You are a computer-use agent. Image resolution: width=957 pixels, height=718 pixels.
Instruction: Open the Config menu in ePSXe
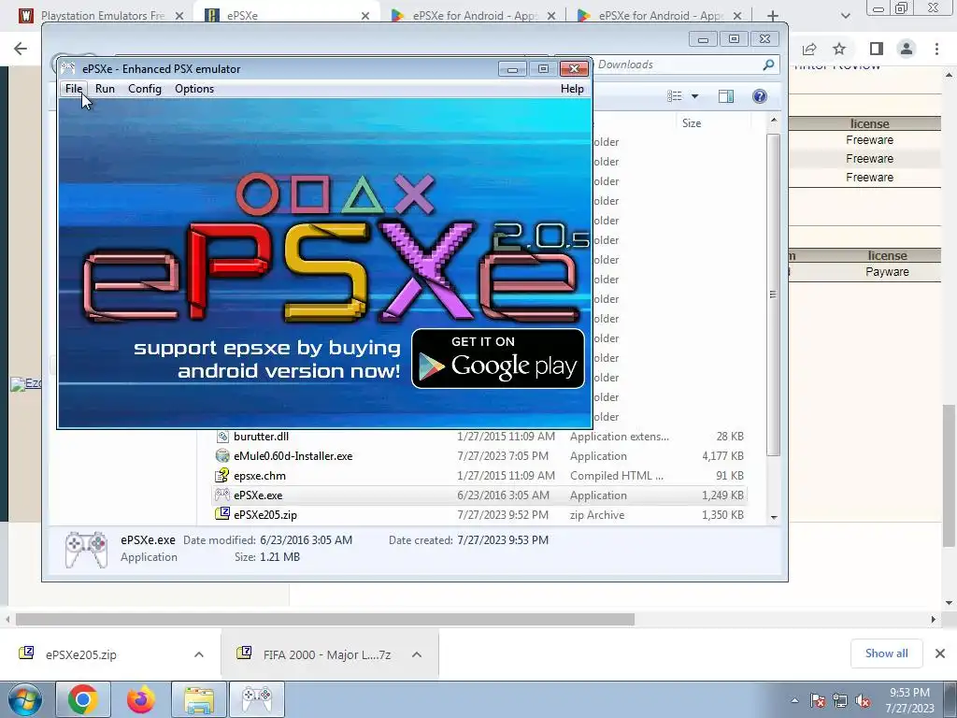point(145,89)
